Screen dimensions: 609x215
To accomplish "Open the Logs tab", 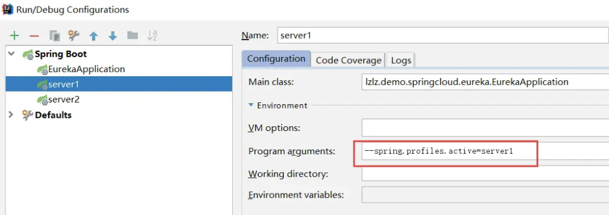I will [401, 60].
